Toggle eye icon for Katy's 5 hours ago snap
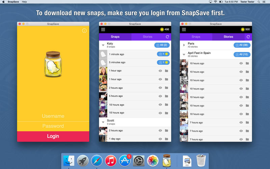This screenshot has width=270, height=169. click(160, 96)
